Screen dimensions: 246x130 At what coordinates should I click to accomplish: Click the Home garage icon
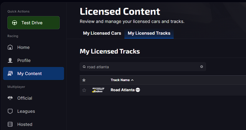tap(10, 47)
